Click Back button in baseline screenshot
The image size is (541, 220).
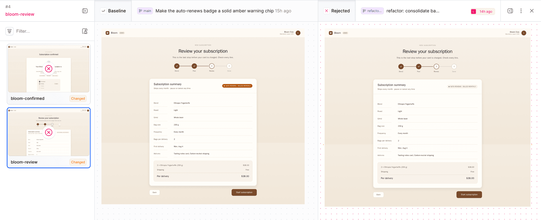pyautogui.click(x=155, y=192)
